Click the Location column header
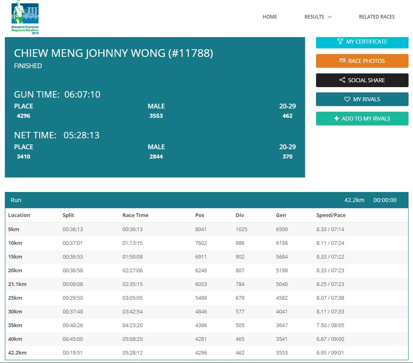The width and height of the screenshot is (413, 363). click(19, 215)
